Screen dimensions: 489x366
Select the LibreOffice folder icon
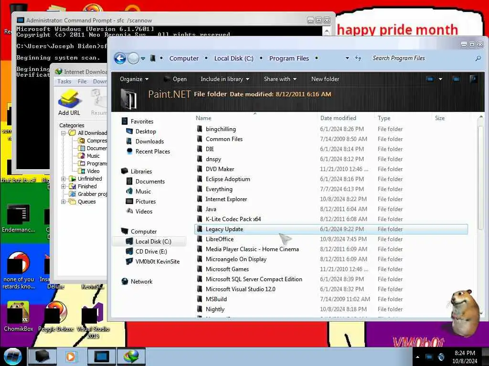click(200, 239)
